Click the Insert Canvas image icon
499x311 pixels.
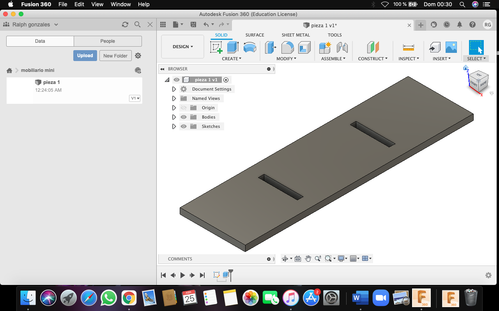pyautogui.click(x=451, y=47)
